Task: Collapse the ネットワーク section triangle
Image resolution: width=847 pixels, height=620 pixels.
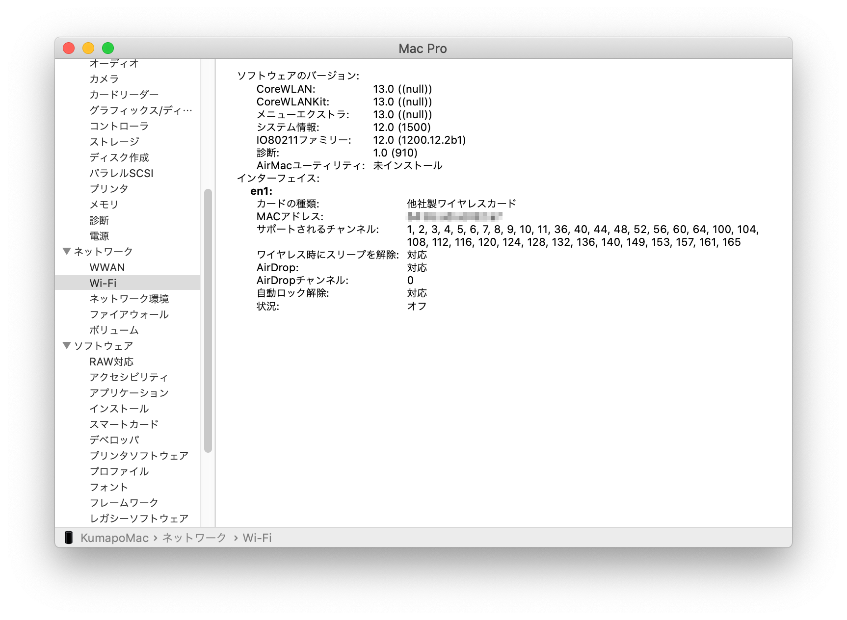Action: (x=67, y=252)
